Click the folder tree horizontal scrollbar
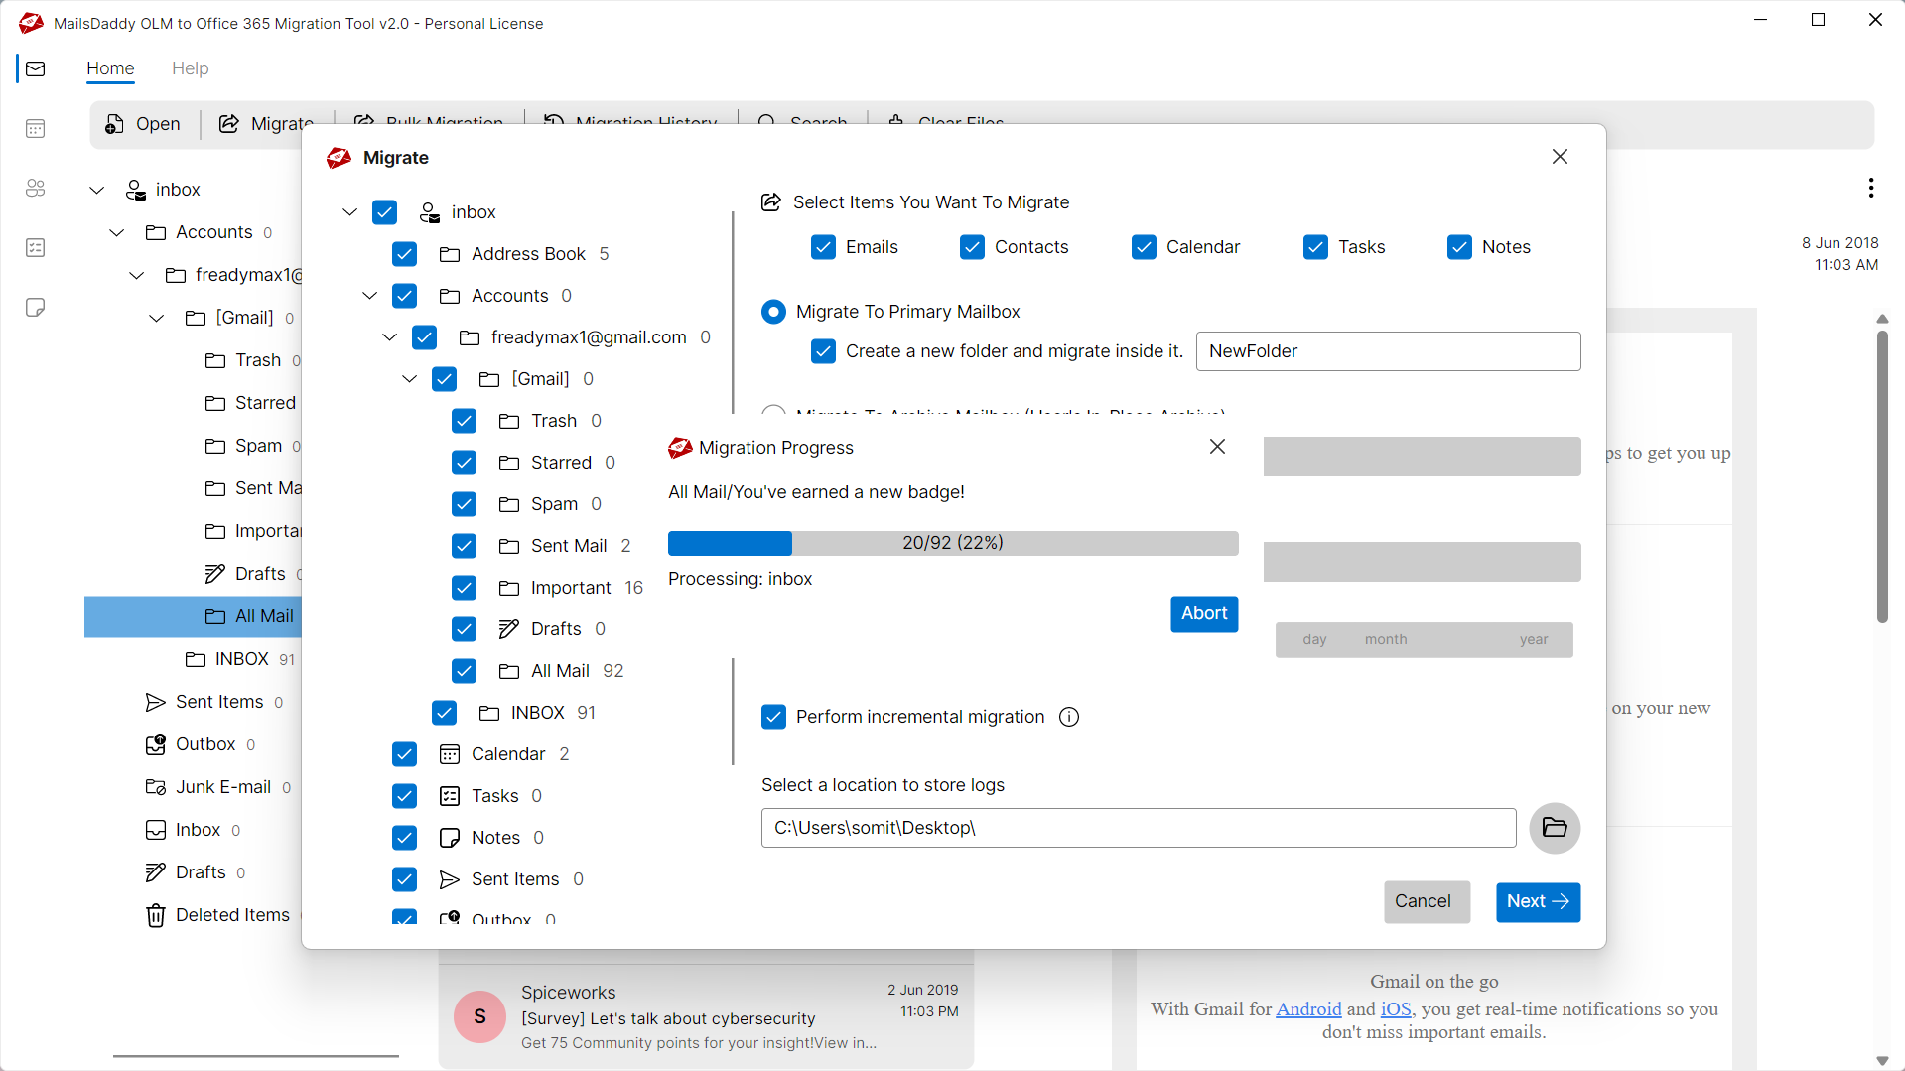This screenshot has height=1071, width=1905. [x=256, y=1056]
